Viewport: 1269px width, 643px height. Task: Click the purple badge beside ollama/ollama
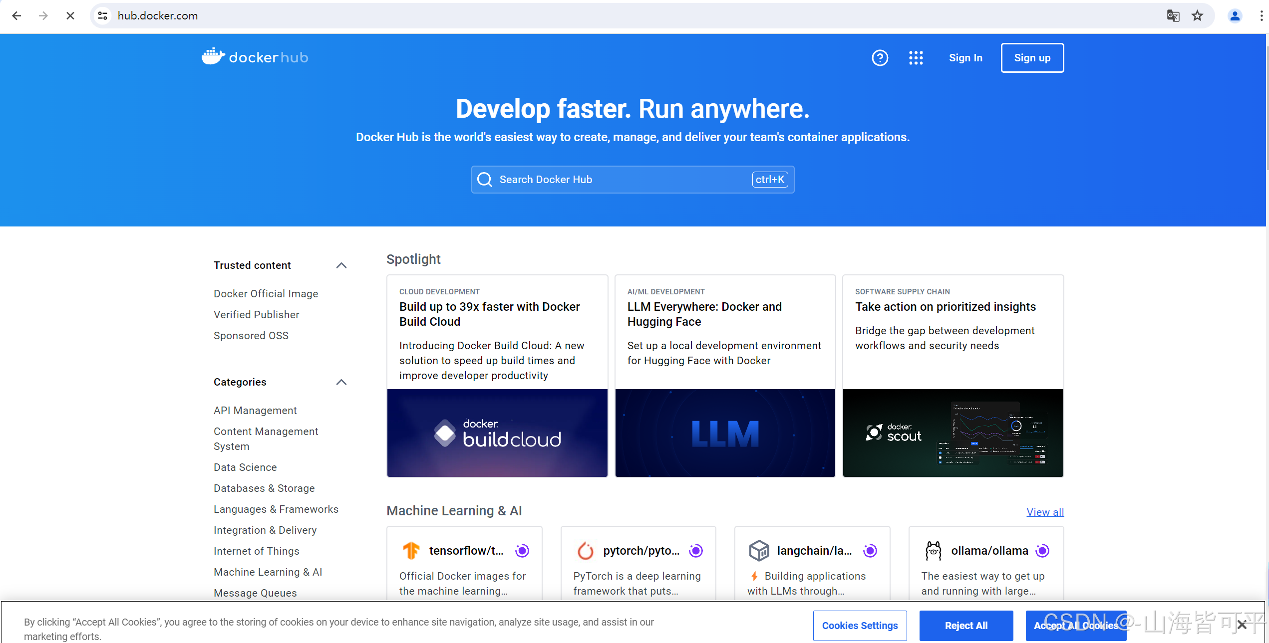coord(1042,551)
